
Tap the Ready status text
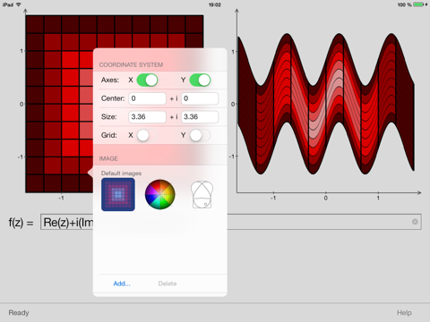coord(19,313)
